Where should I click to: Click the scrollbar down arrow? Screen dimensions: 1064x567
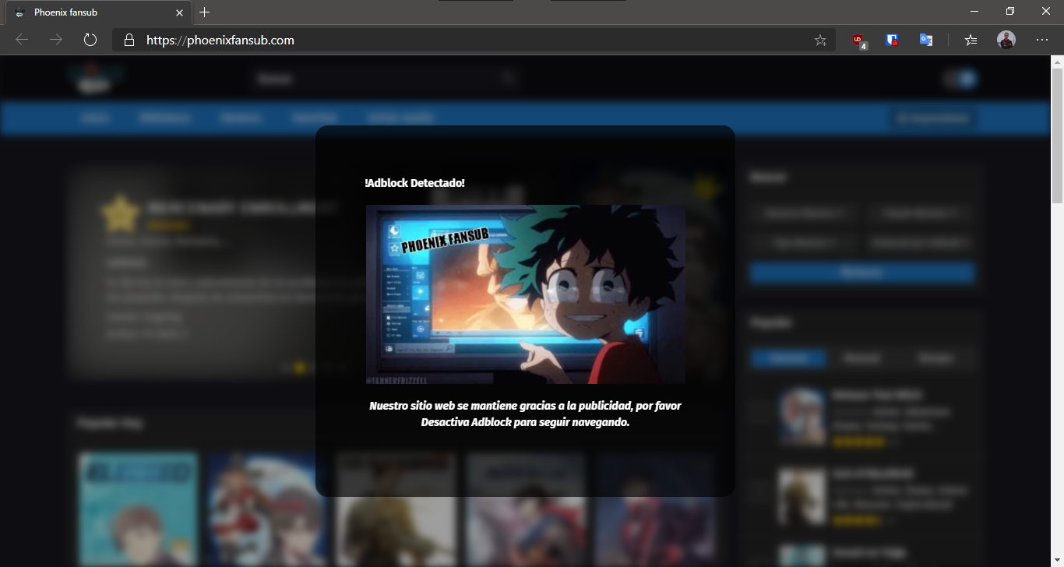click(1058, 561)
